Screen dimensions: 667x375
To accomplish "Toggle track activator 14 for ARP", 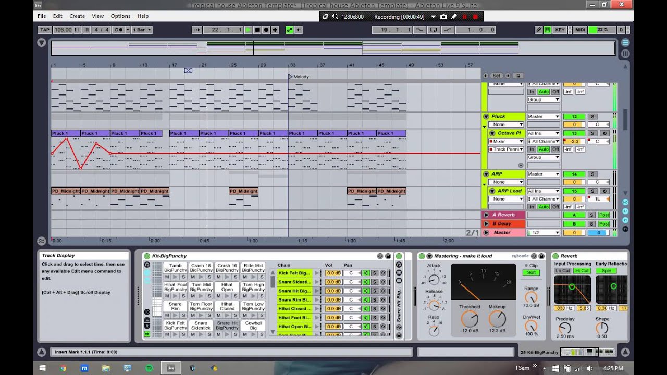I will click(574, 174).
